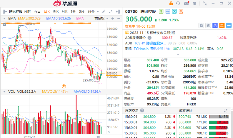Select the 日K chart tab

pyautogui.click(x=47, y=11)
